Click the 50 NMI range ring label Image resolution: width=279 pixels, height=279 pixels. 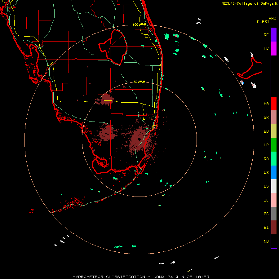[139, 82]
